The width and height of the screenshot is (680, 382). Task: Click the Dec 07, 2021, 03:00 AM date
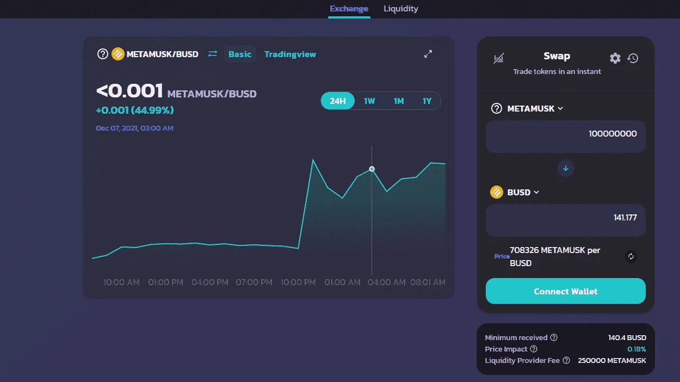[135, 128]
